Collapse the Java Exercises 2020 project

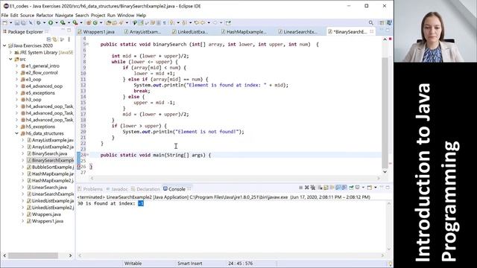coord(4,45)
